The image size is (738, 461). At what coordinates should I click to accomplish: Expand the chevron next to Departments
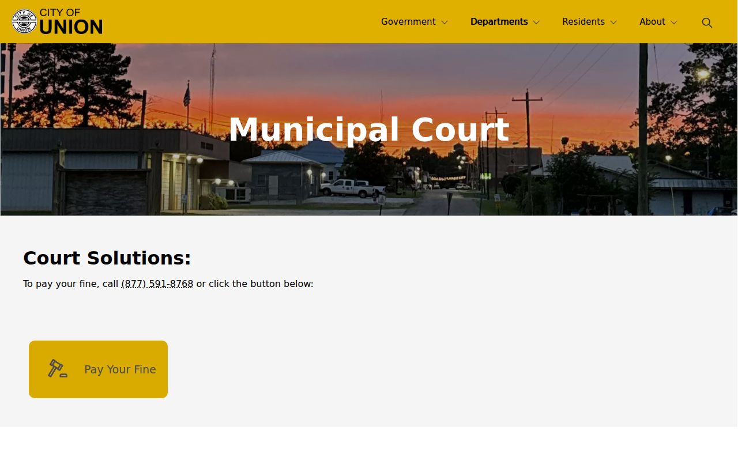pos(536,22)
